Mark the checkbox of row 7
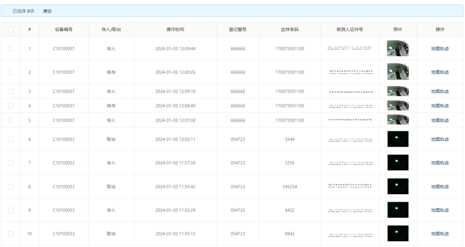 [10, 163]
